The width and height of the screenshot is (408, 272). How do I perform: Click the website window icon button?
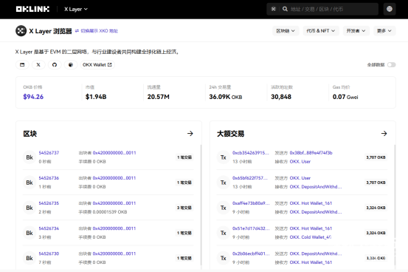coord(22,65)
